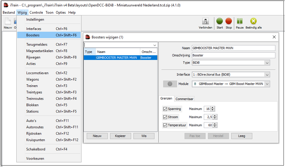Open the Opties menu
This screenshot has width=285, height=167.
61,13
